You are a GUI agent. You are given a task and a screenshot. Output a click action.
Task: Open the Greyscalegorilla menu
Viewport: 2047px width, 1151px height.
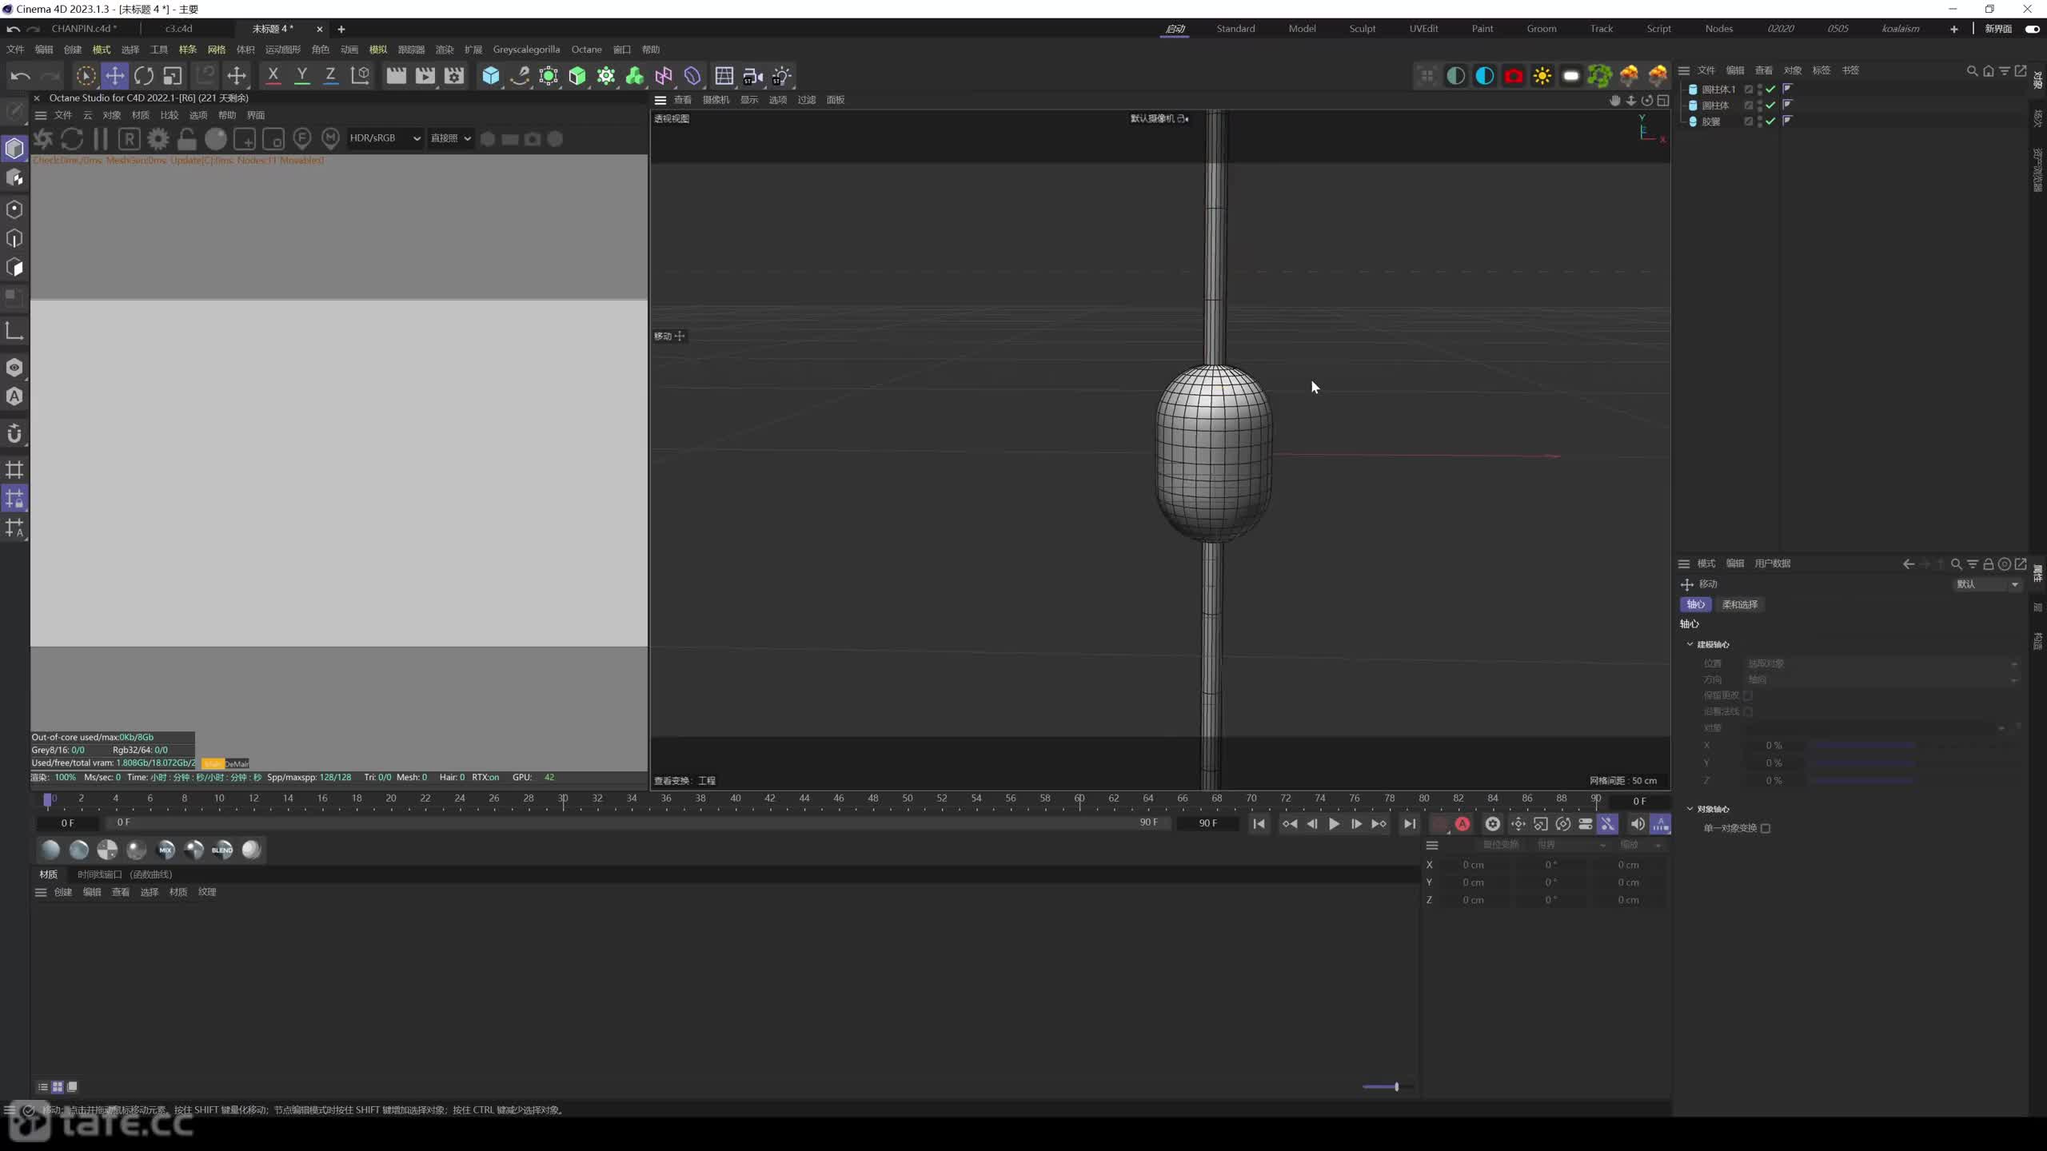pos(526,50)
